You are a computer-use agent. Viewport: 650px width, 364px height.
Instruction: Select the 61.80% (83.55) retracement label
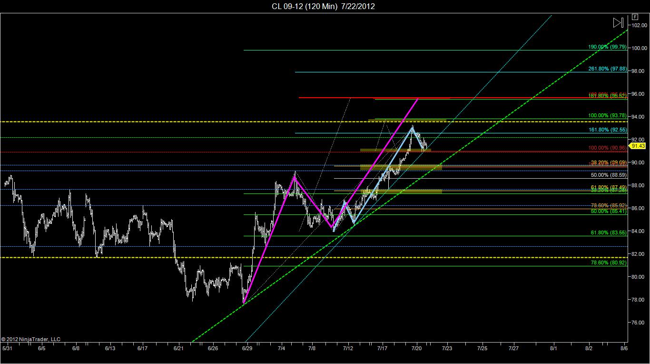(x=609, y=233)
